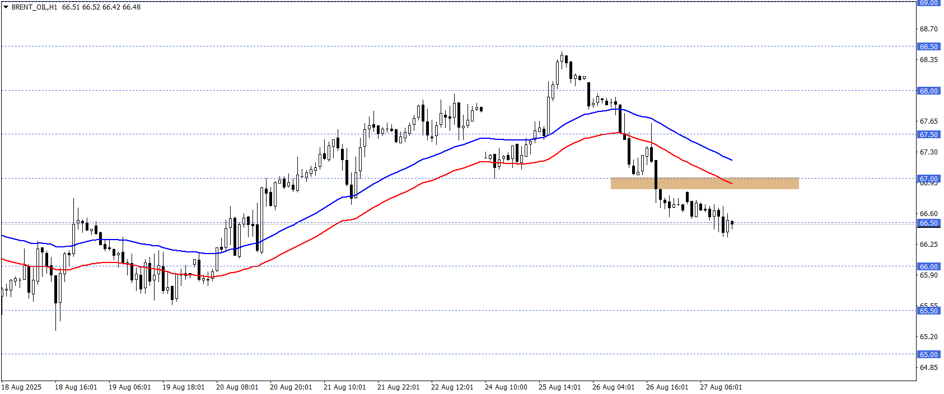Click the 26 Aug 04:01 time label
This screenshot has height=394, width=944.
614,387
